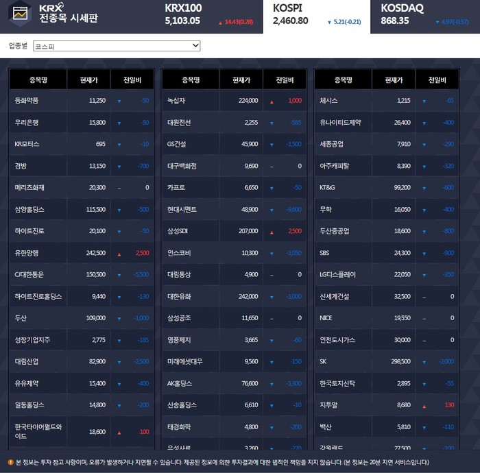Click the down arrow in 현대시멘트 row
This screenshot has height=473, width=480.
pos(272,210)
